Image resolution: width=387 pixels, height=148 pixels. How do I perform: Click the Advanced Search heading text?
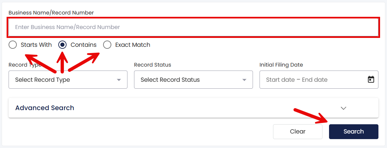pos(45,108)
